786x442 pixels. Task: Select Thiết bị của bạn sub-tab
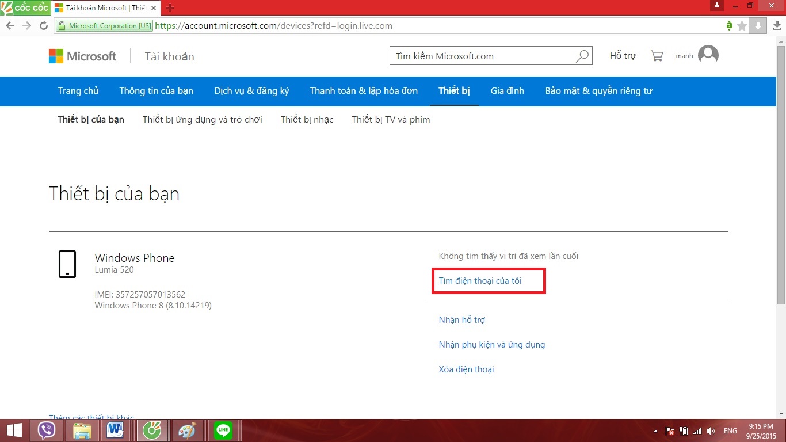click(x=91, y=120)
